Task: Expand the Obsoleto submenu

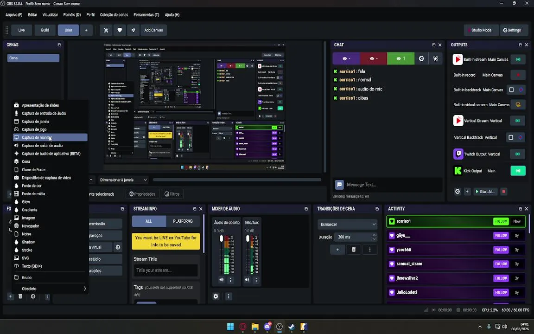Action: coord(50,289)
